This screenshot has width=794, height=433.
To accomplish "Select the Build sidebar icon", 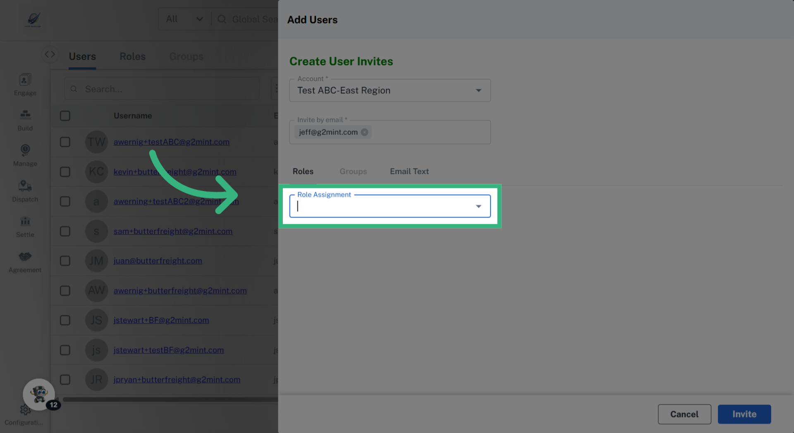I will [x=25, y=120].
